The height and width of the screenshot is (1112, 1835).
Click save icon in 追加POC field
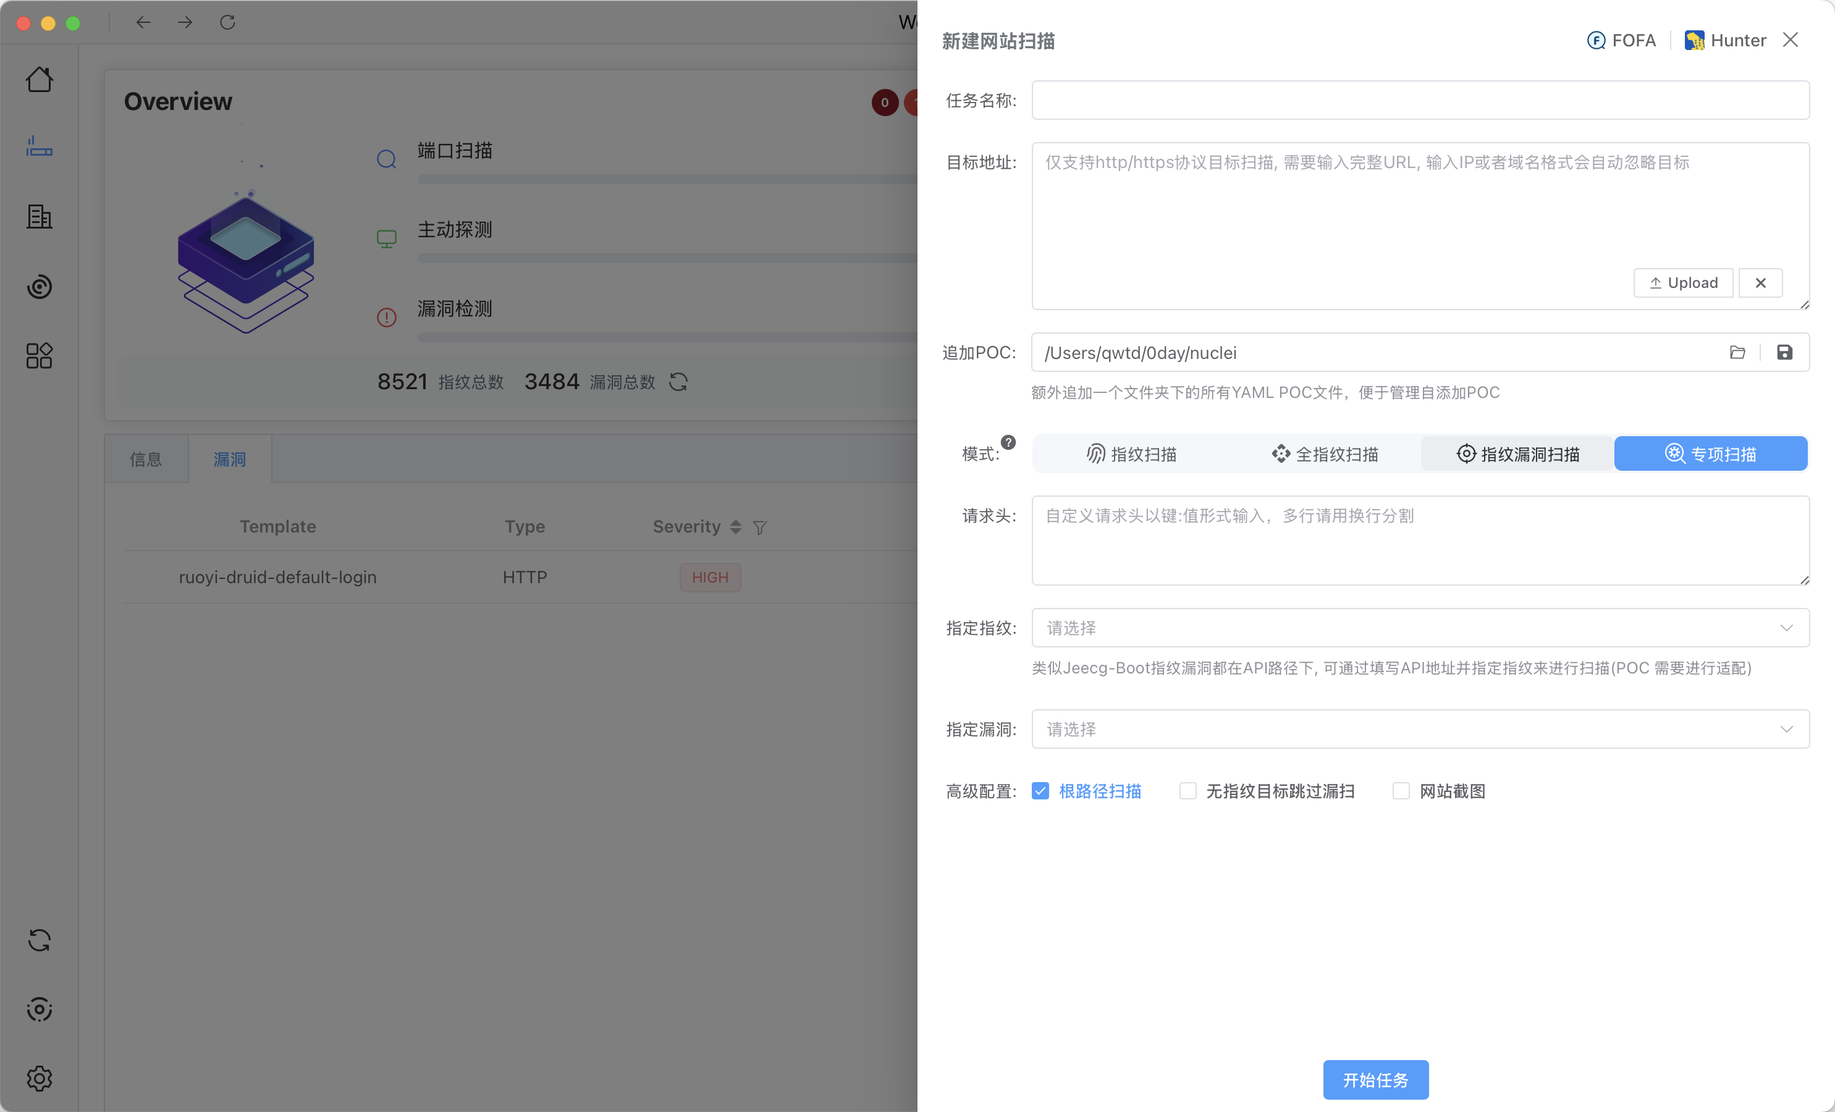(1784, 352)
